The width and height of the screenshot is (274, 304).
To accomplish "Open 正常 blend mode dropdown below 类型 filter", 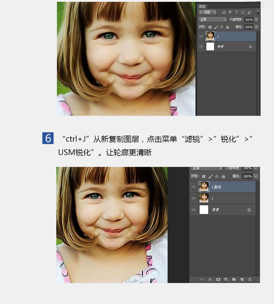I will (213, 19).
